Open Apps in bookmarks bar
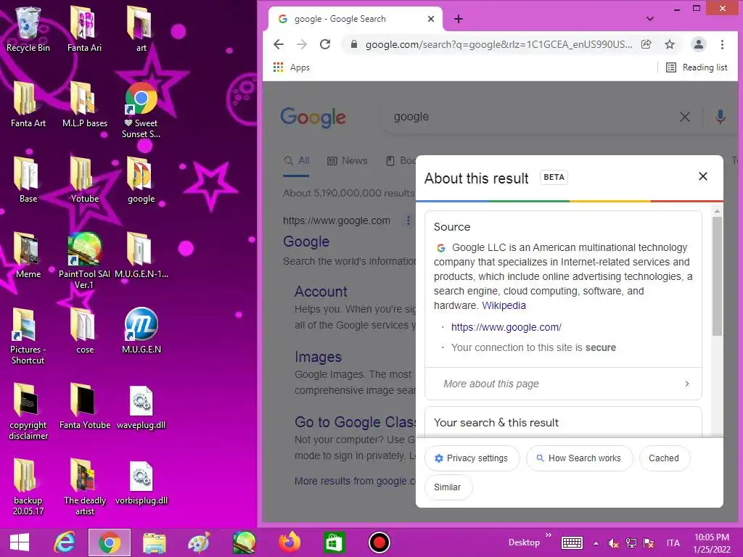The image size is (743, 557). (x=292, y=67)
